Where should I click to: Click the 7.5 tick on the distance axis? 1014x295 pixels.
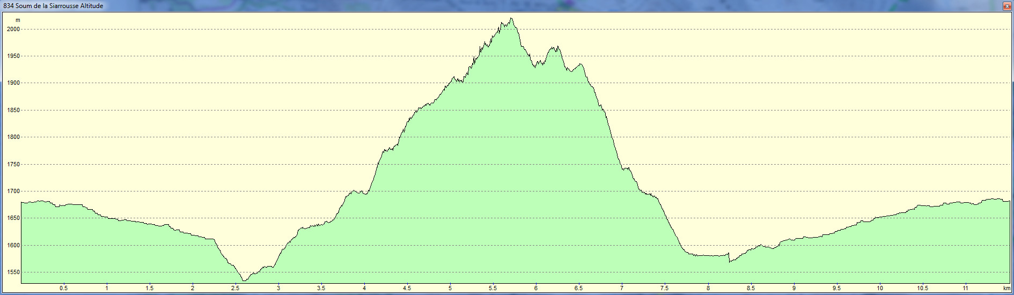pyautogui.click(x=664, y=289)
